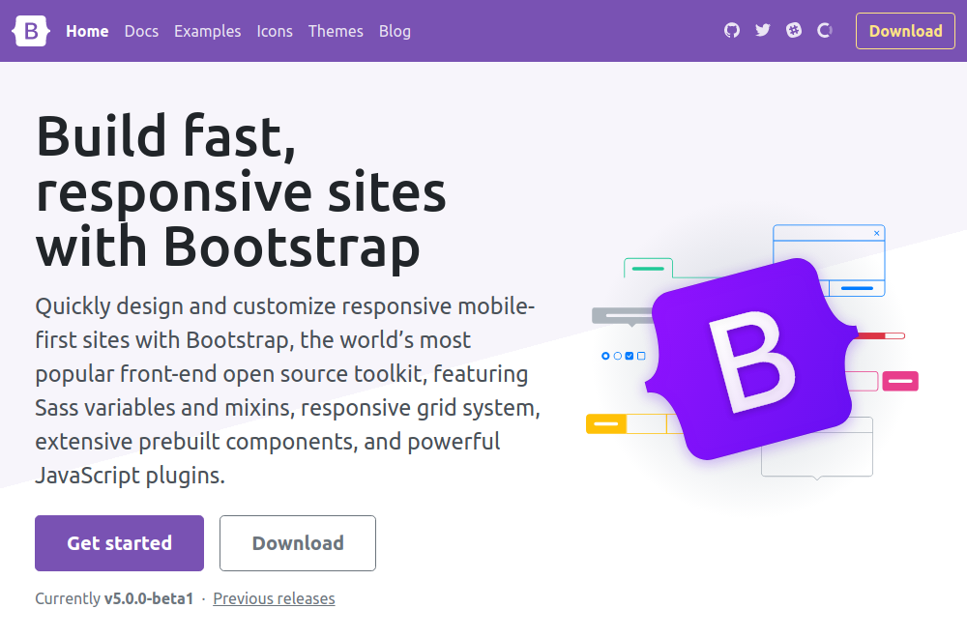The image size is (967, 638).
Task: Open the Themes nav item
Action: pos(336,31)
